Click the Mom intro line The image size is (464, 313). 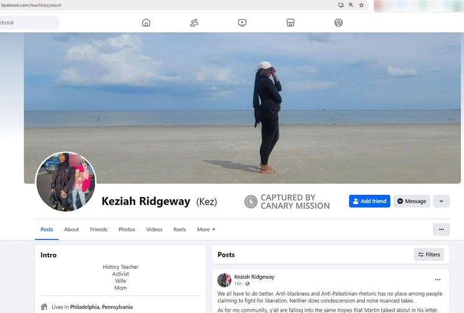(x=121, y=288)
